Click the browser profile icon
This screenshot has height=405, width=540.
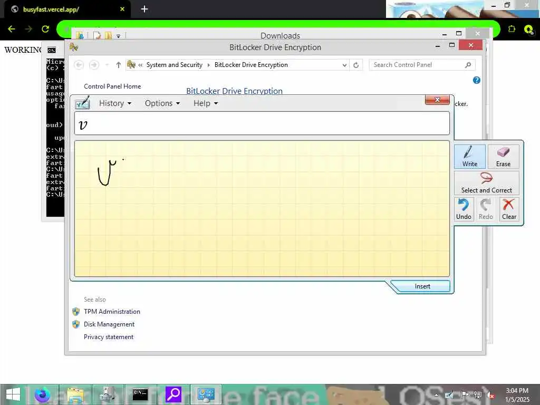(528, 30)
